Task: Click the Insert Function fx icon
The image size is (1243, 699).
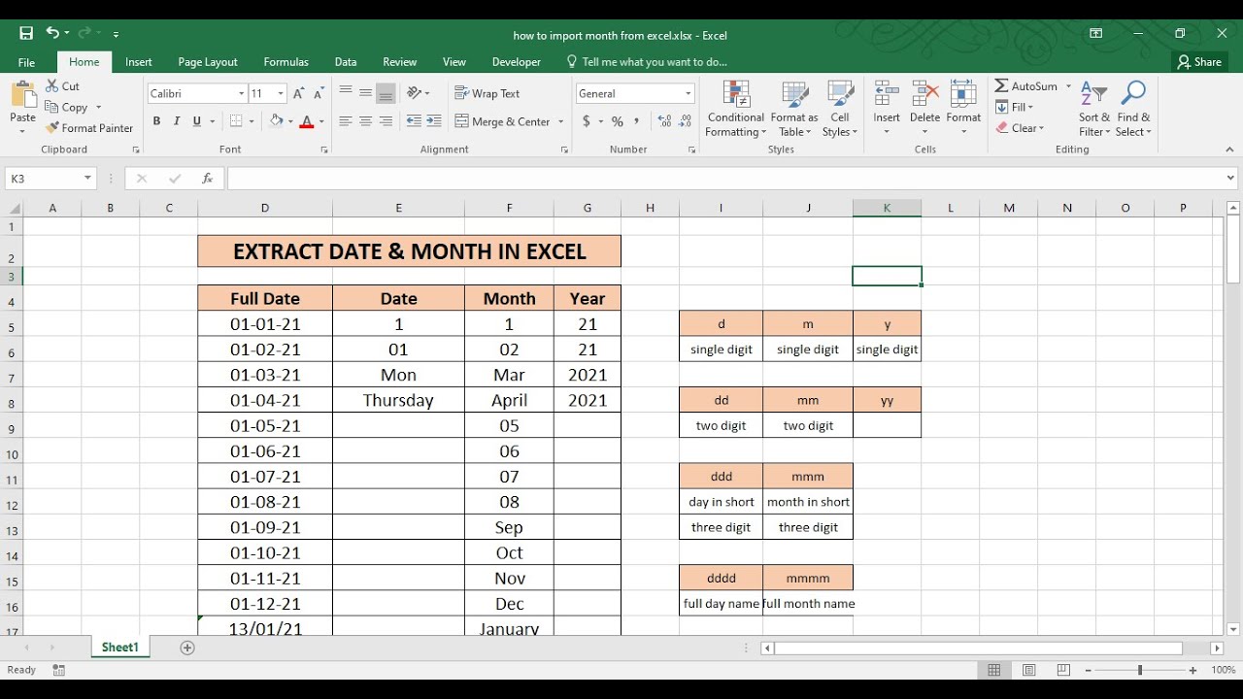Action: click(x=207, y=179)
